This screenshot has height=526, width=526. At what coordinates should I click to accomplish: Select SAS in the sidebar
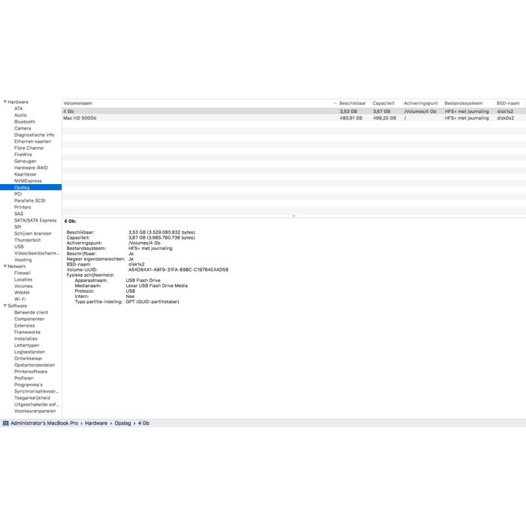19,214
